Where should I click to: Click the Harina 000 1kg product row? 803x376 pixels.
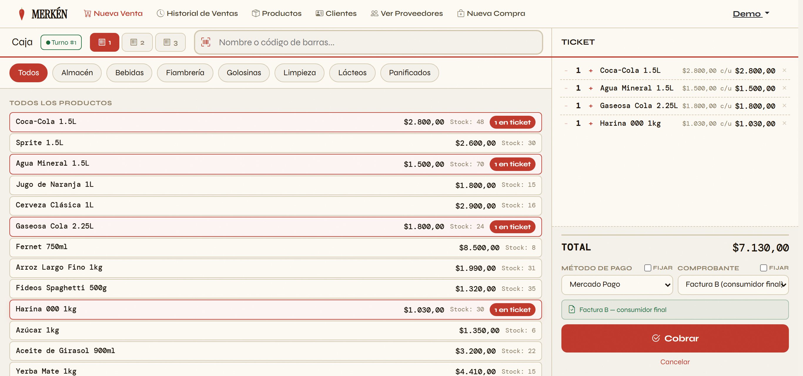[x=276, y=310]
